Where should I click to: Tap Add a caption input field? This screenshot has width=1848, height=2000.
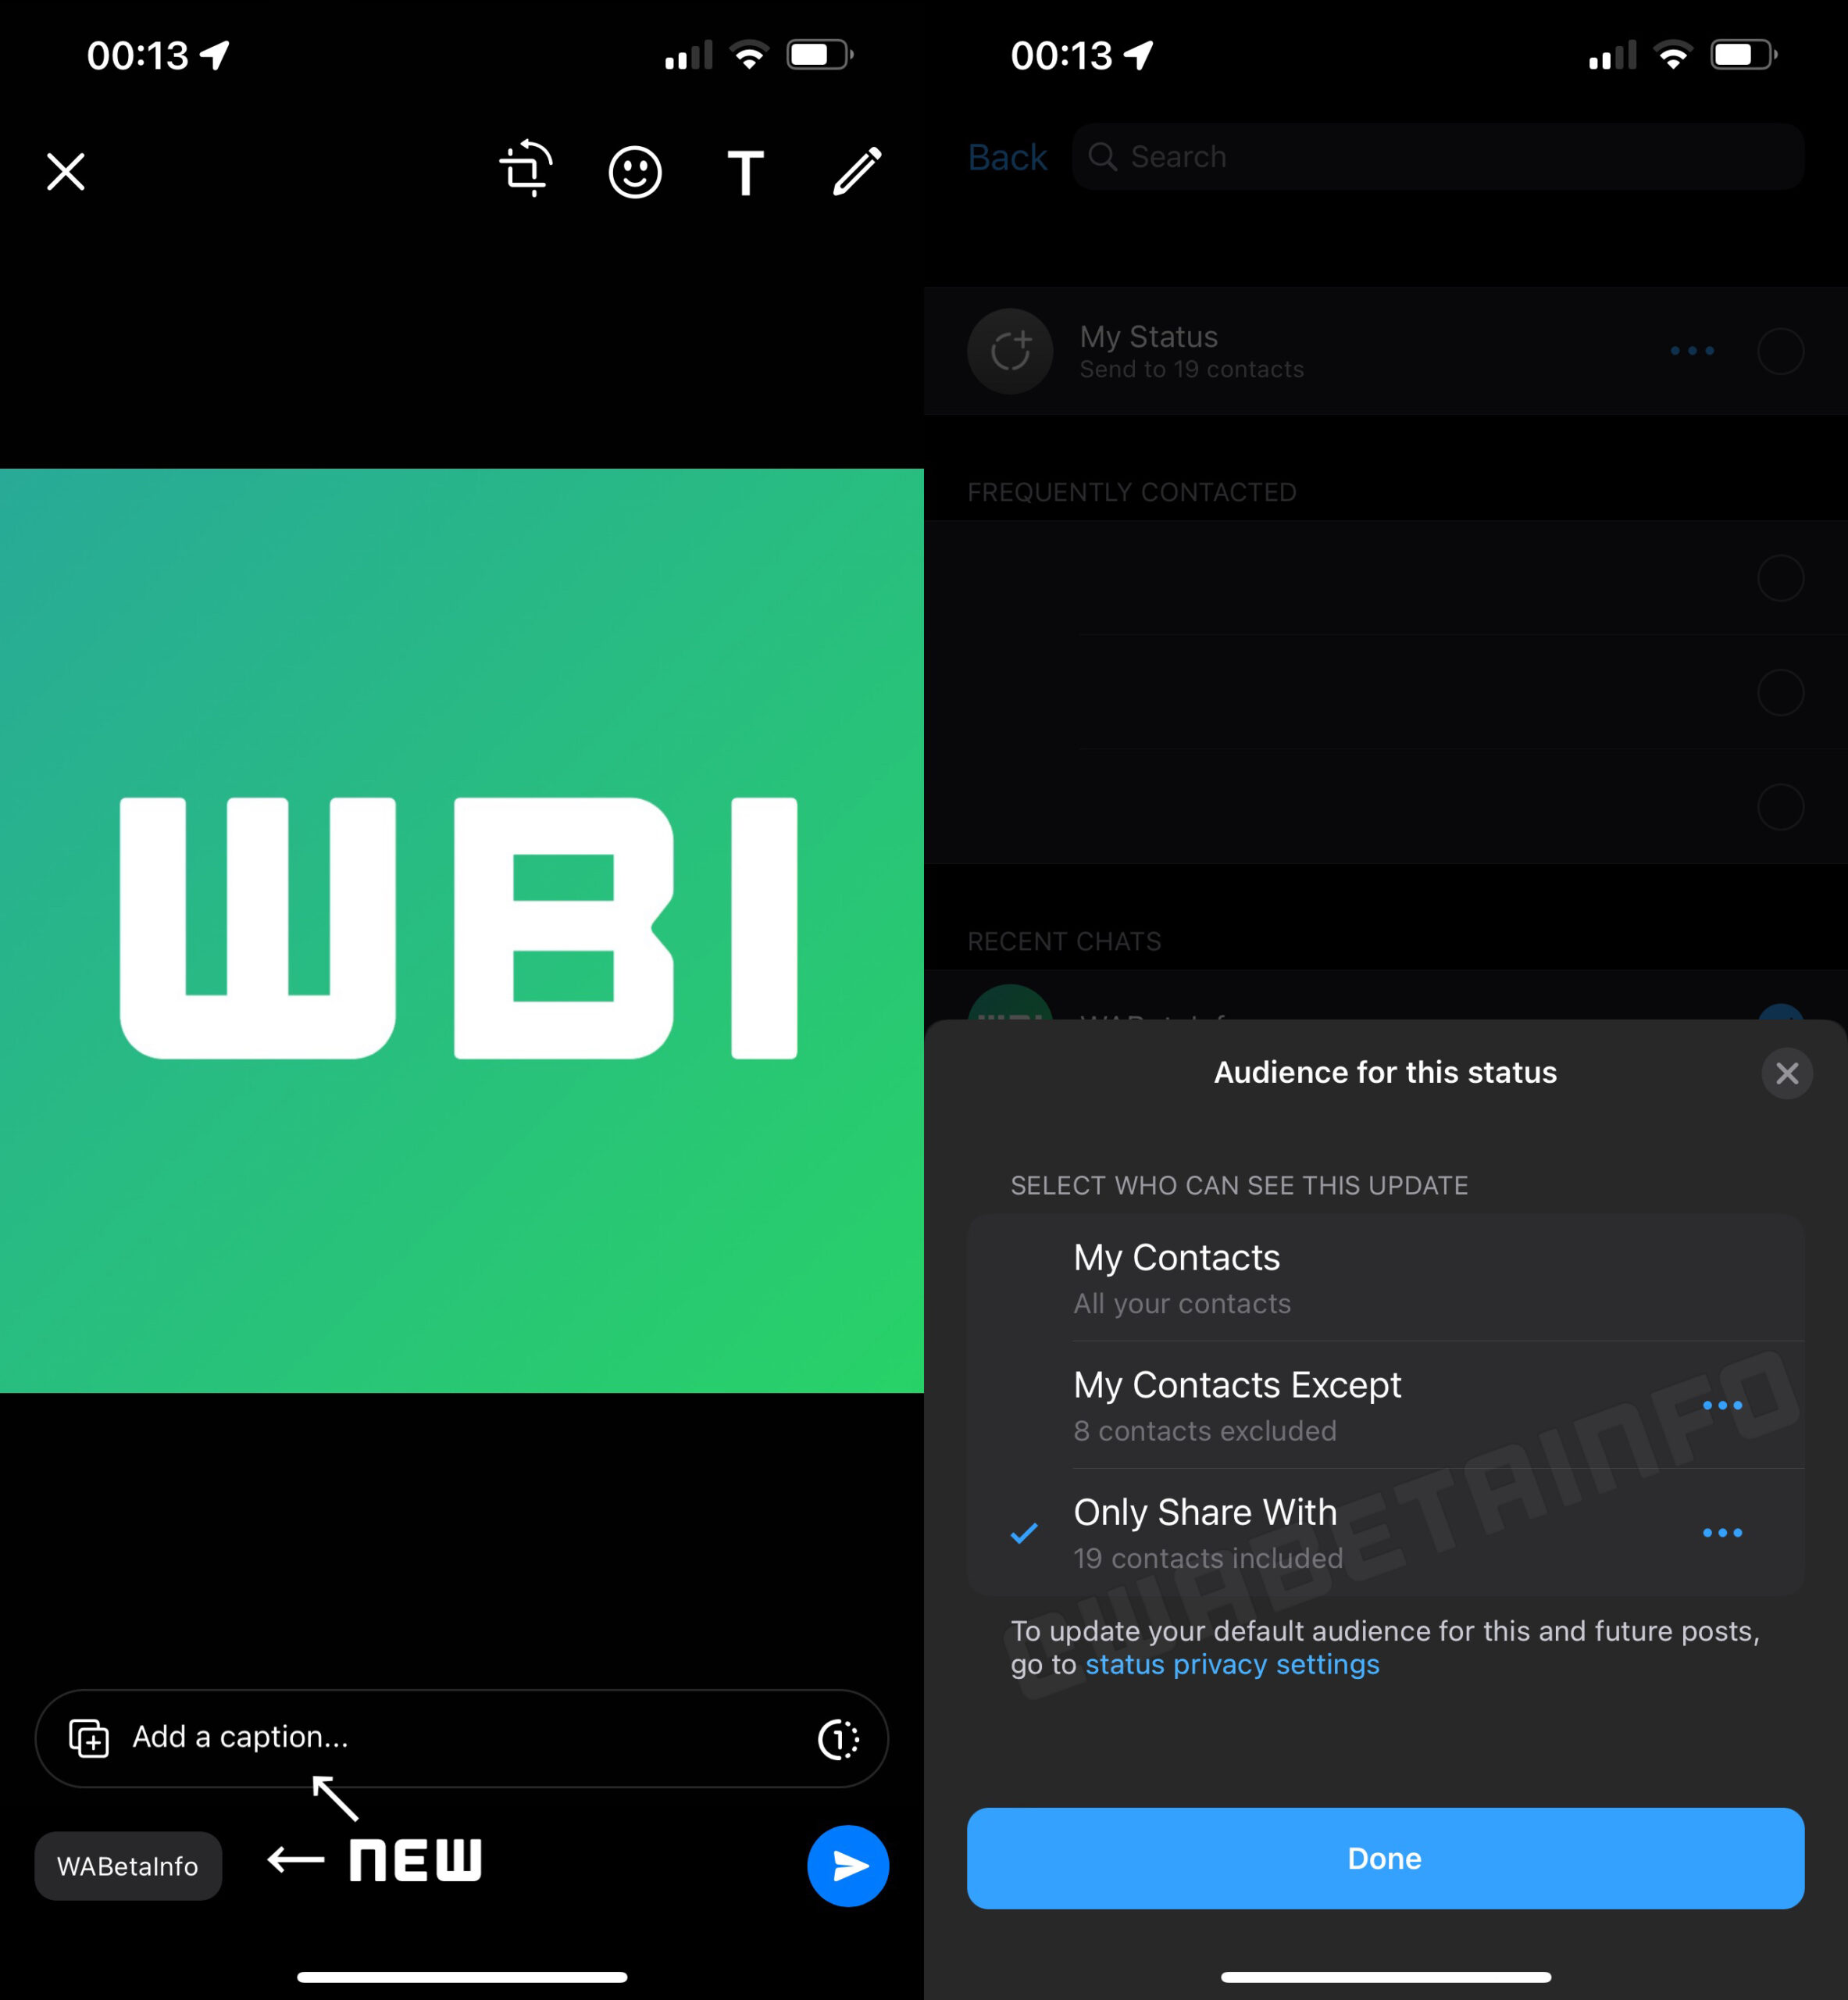pyautogui.click(x=462, y=1737)
